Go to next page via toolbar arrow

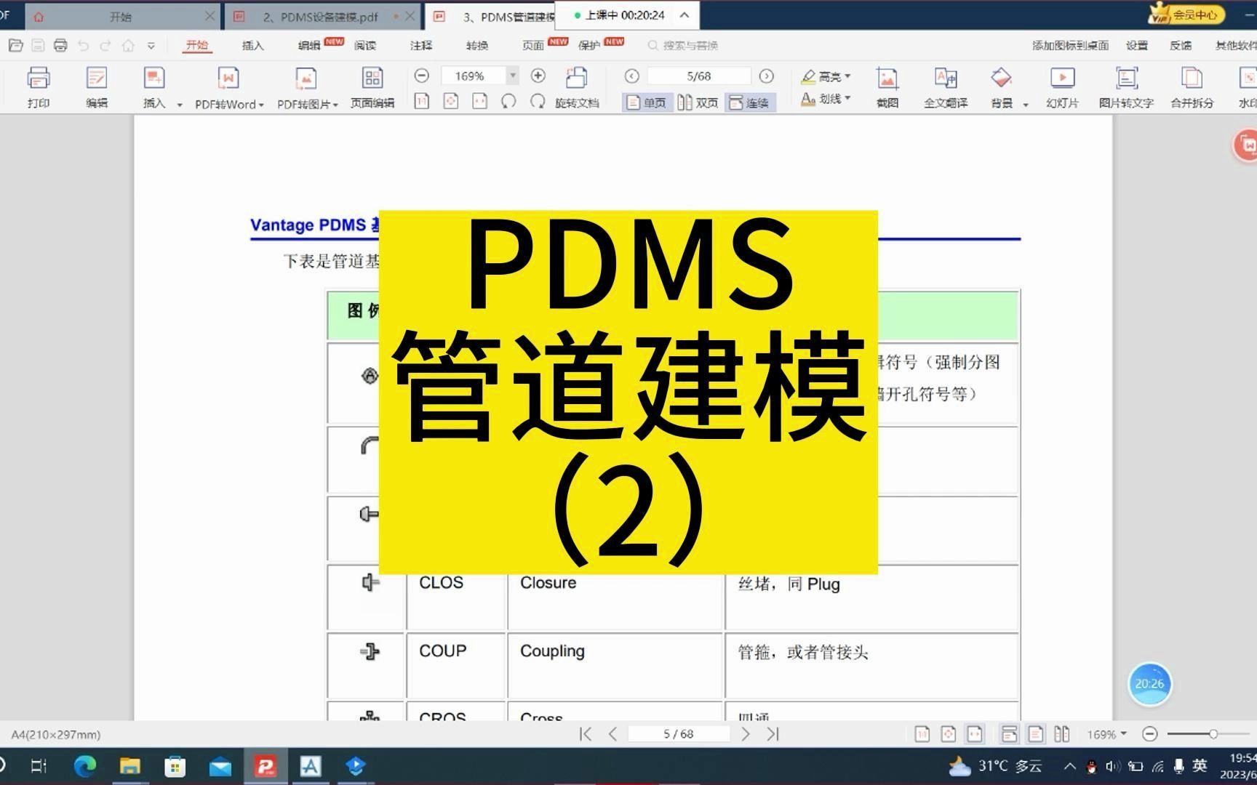tap(766, 76)
